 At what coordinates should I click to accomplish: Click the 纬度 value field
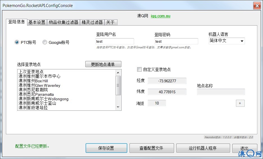167,92
